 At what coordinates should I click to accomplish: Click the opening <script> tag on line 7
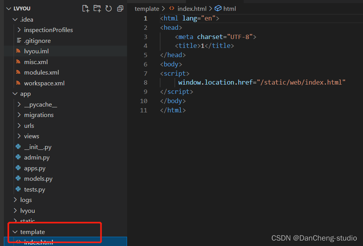175,74
